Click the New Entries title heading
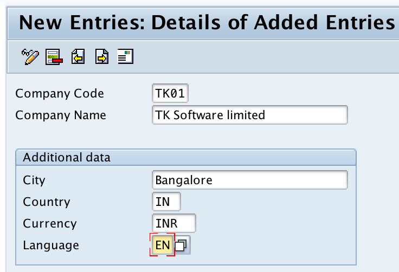Image resolution: width=399 pixels, height=272 pixels. (206, 23)
